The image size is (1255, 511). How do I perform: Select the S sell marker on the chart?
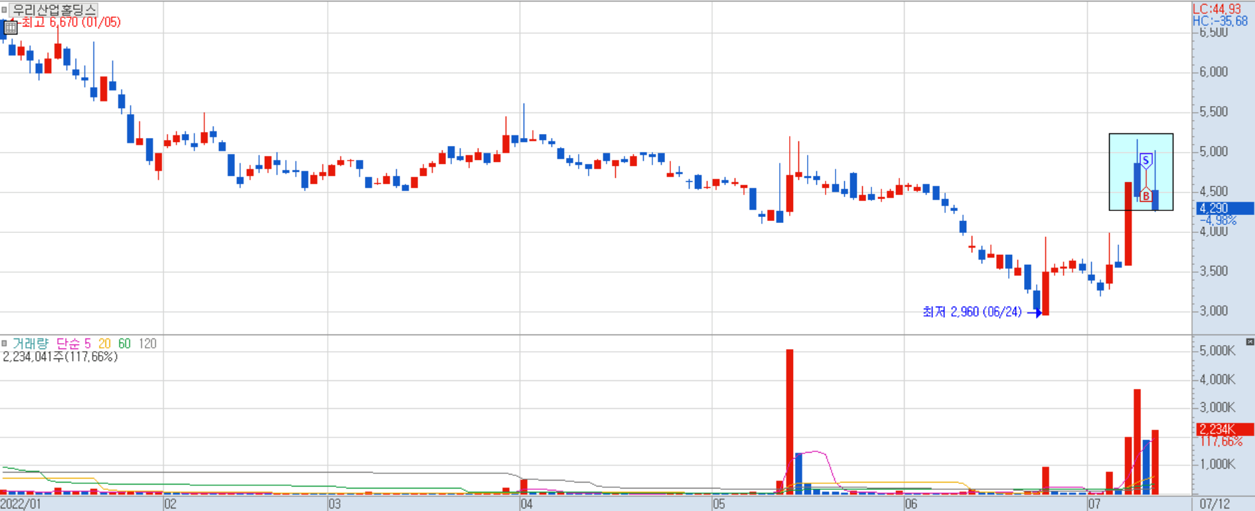pos(1145,160)
